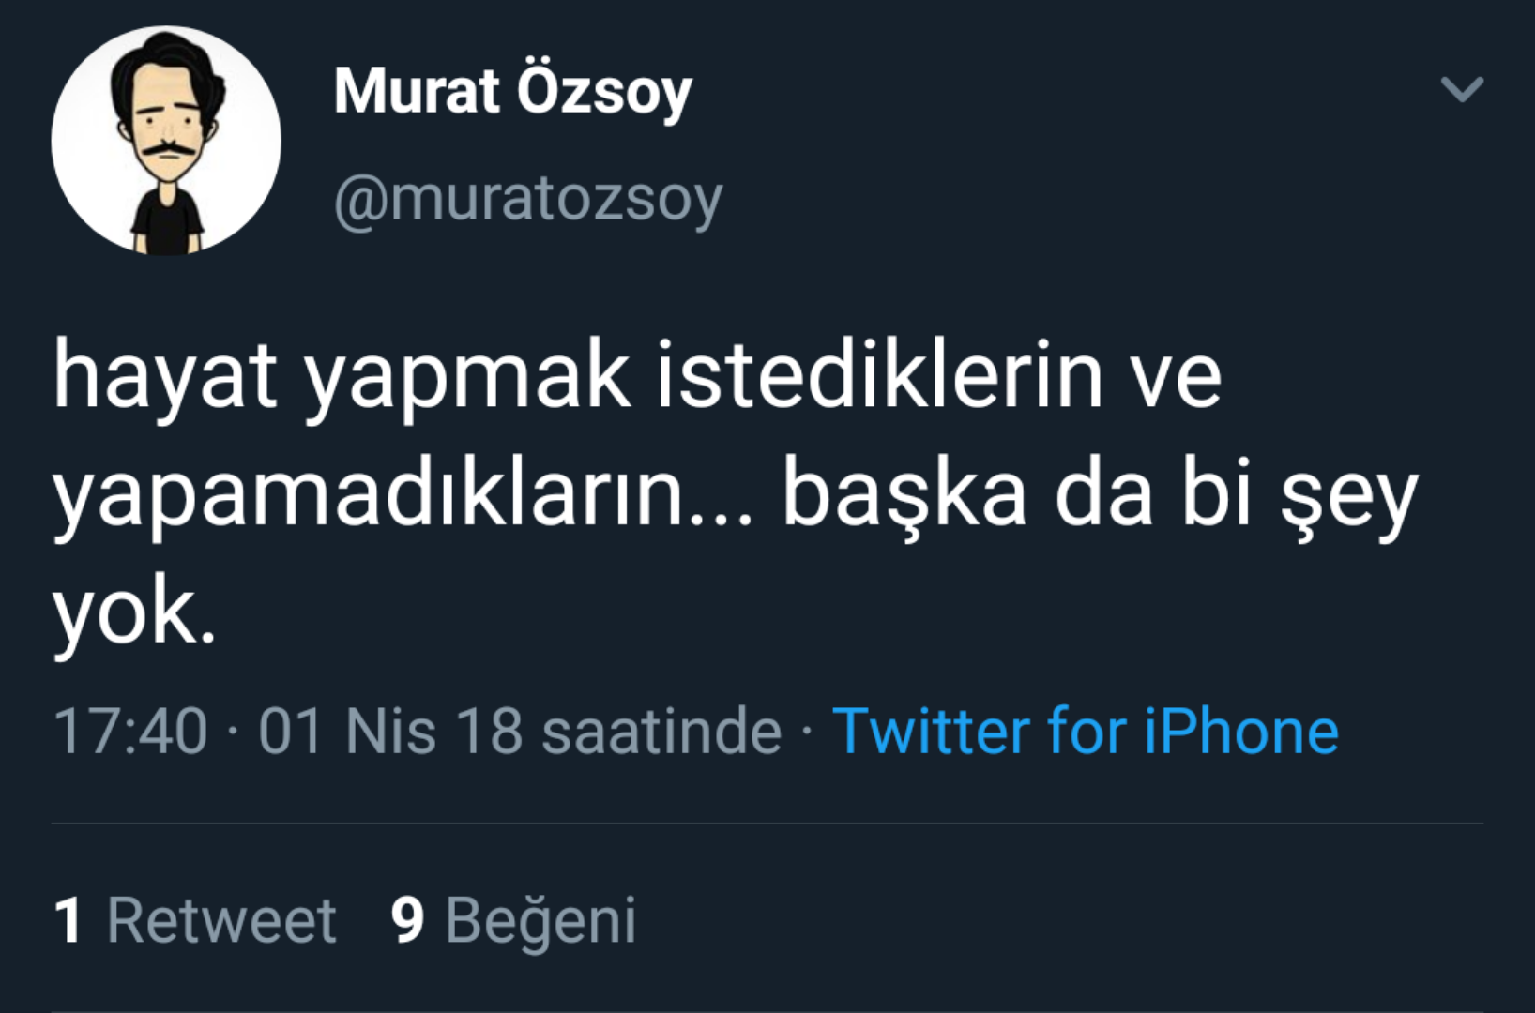View the 1 Retweet list

tap(194, 919)
